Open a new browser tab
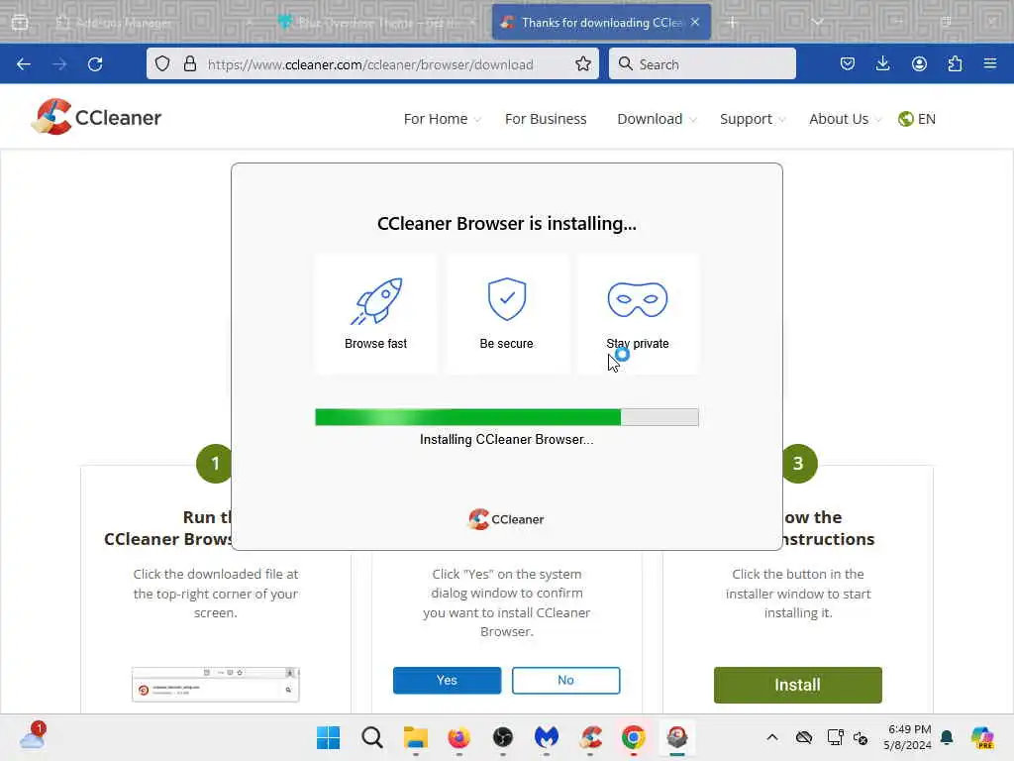1014x761 pixels. (x=732, y=22)
